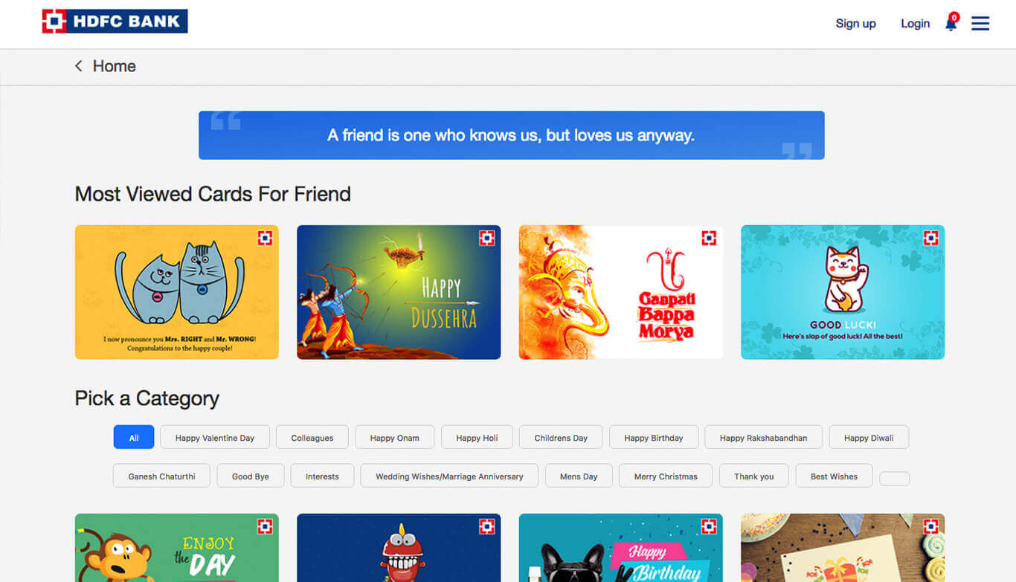This screenshot has height=582, width=1016.
Task: Select the Happy Valentine Day category
Action: pos(215,438)
